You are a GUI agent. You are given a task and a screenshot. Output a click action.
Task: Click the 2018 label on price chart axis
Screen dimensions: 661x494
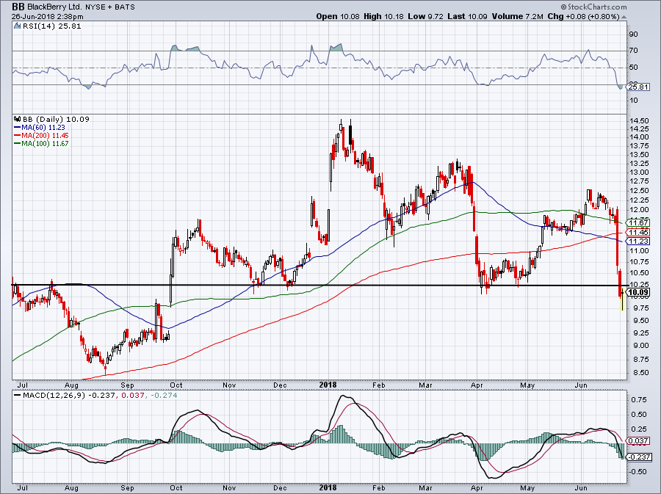[328, 385]
